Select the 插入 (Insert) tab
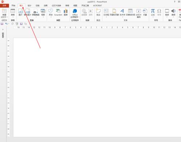 (x=21, y=5)
